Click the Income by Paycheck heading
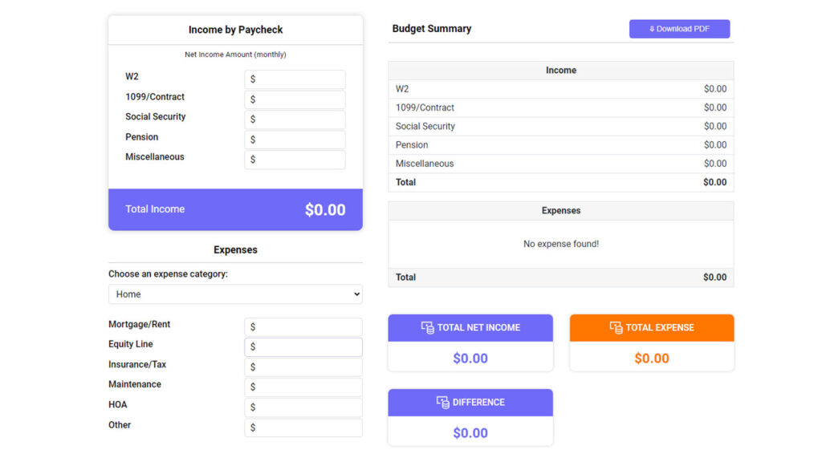This screenshot has height=462, width=822. coord(235,30)
